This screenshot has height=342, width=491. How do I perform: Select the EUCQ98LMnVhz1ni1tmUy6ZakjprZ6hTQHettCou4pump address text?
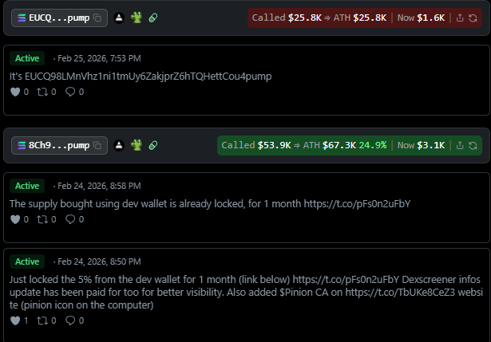point(148,77)
